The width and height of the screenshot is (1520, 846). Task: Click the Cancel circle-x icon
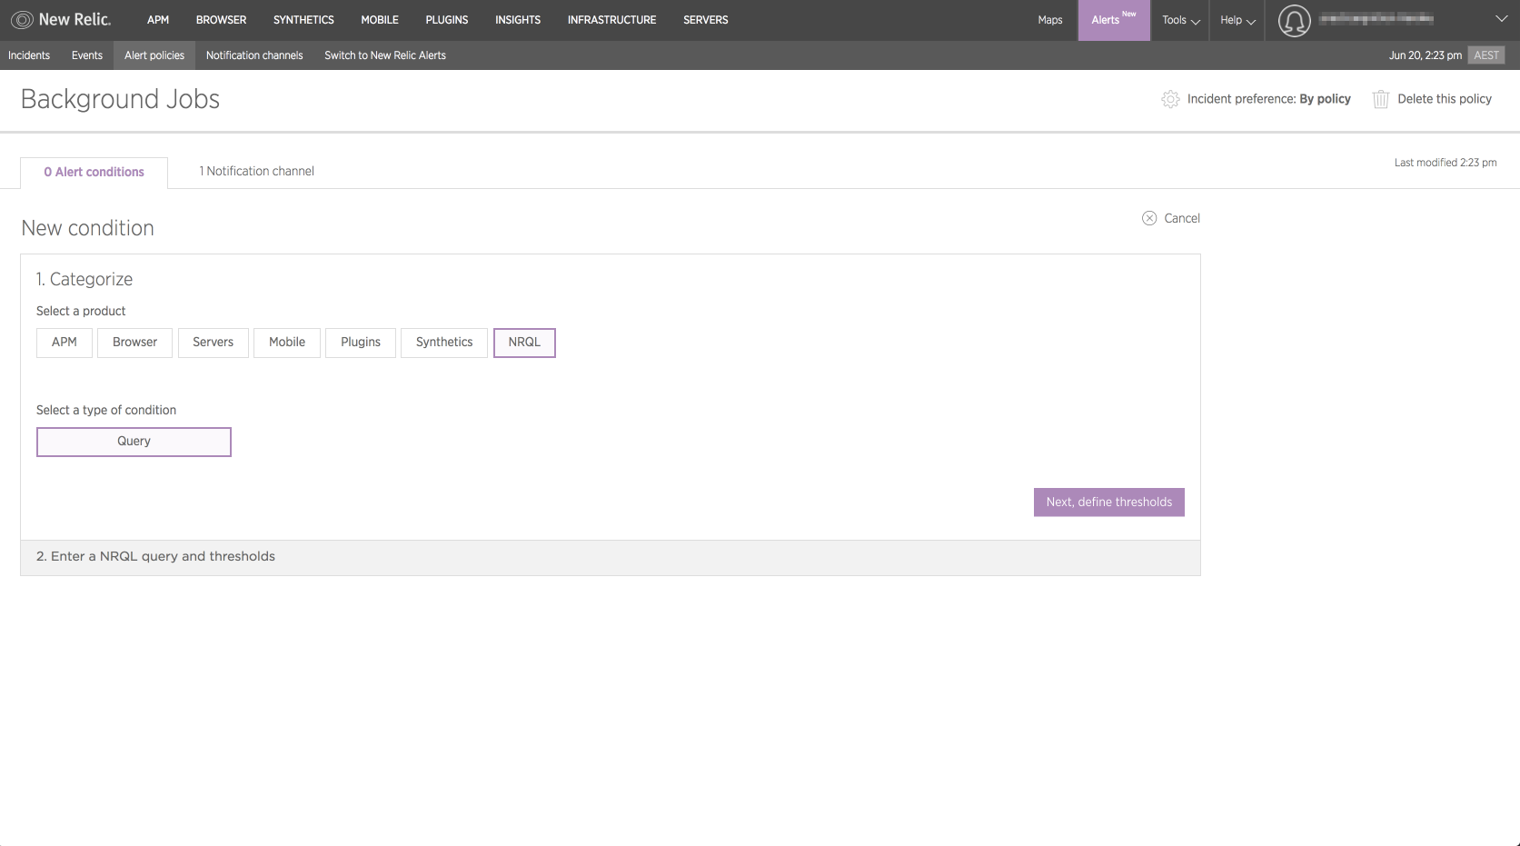pos(1149,218)
